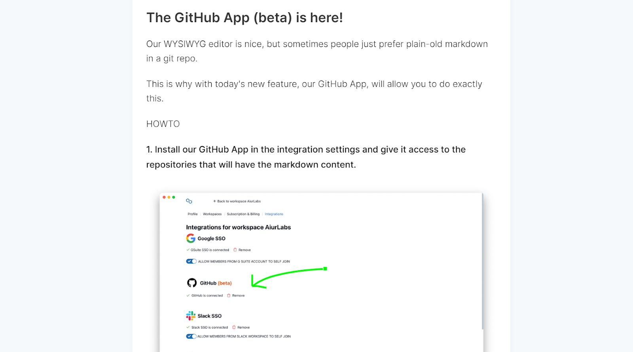Open the Workspaces tab
633x352 pixels.
point(212,214)
